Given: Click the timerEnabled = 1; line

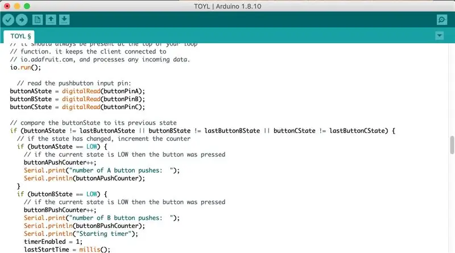Looking at the screenshot, I should tap(53, 242).
